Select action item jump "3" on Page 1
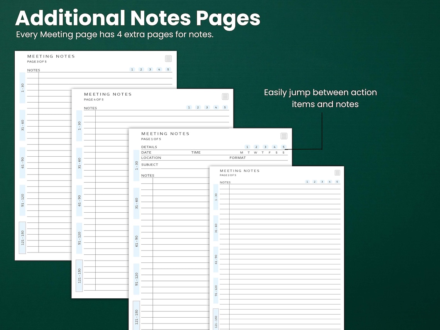The width and height of the screenshot is (440, 330). tap(265, 147)
